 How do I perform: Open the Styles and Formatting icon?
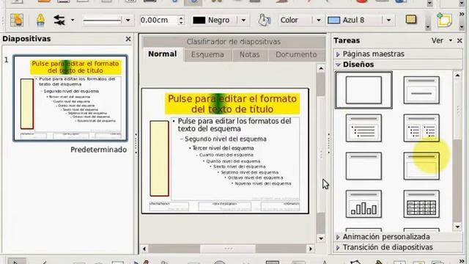click(16, 21)
